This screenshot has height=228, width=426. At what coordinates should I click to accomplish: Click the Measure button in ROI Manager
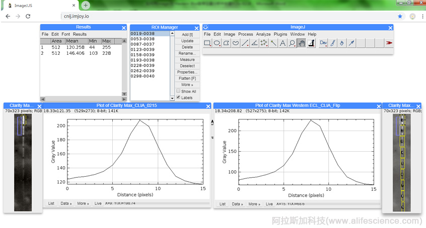click(187, 60)
